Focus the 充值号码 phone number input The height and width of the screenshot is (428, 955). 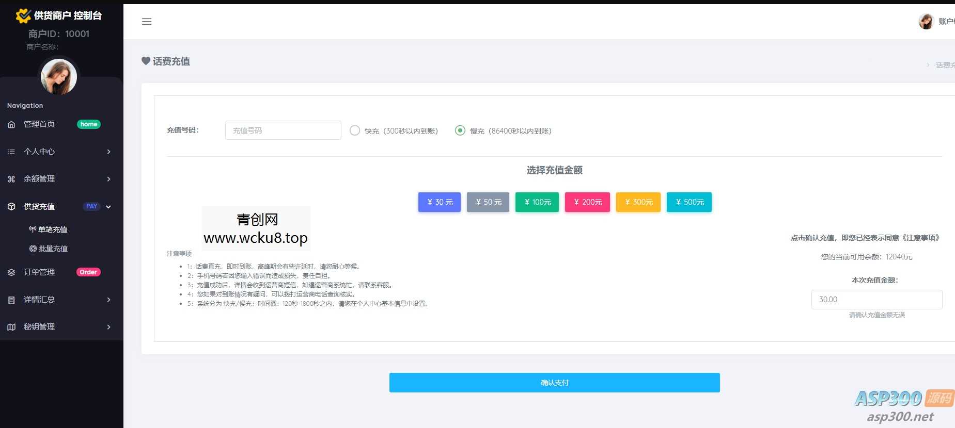[x=283, y=130]
